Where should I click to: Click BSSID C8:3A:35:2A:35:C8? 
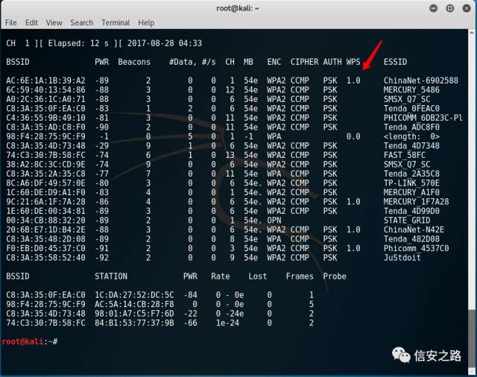45,174
